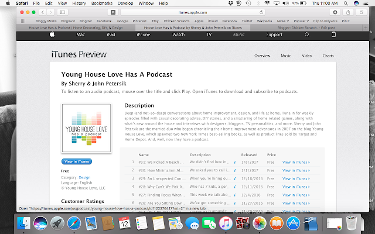Open the shopping bag icon
Image resolution: width=375 pixels, height=234 pixels.
click(333, 35)
